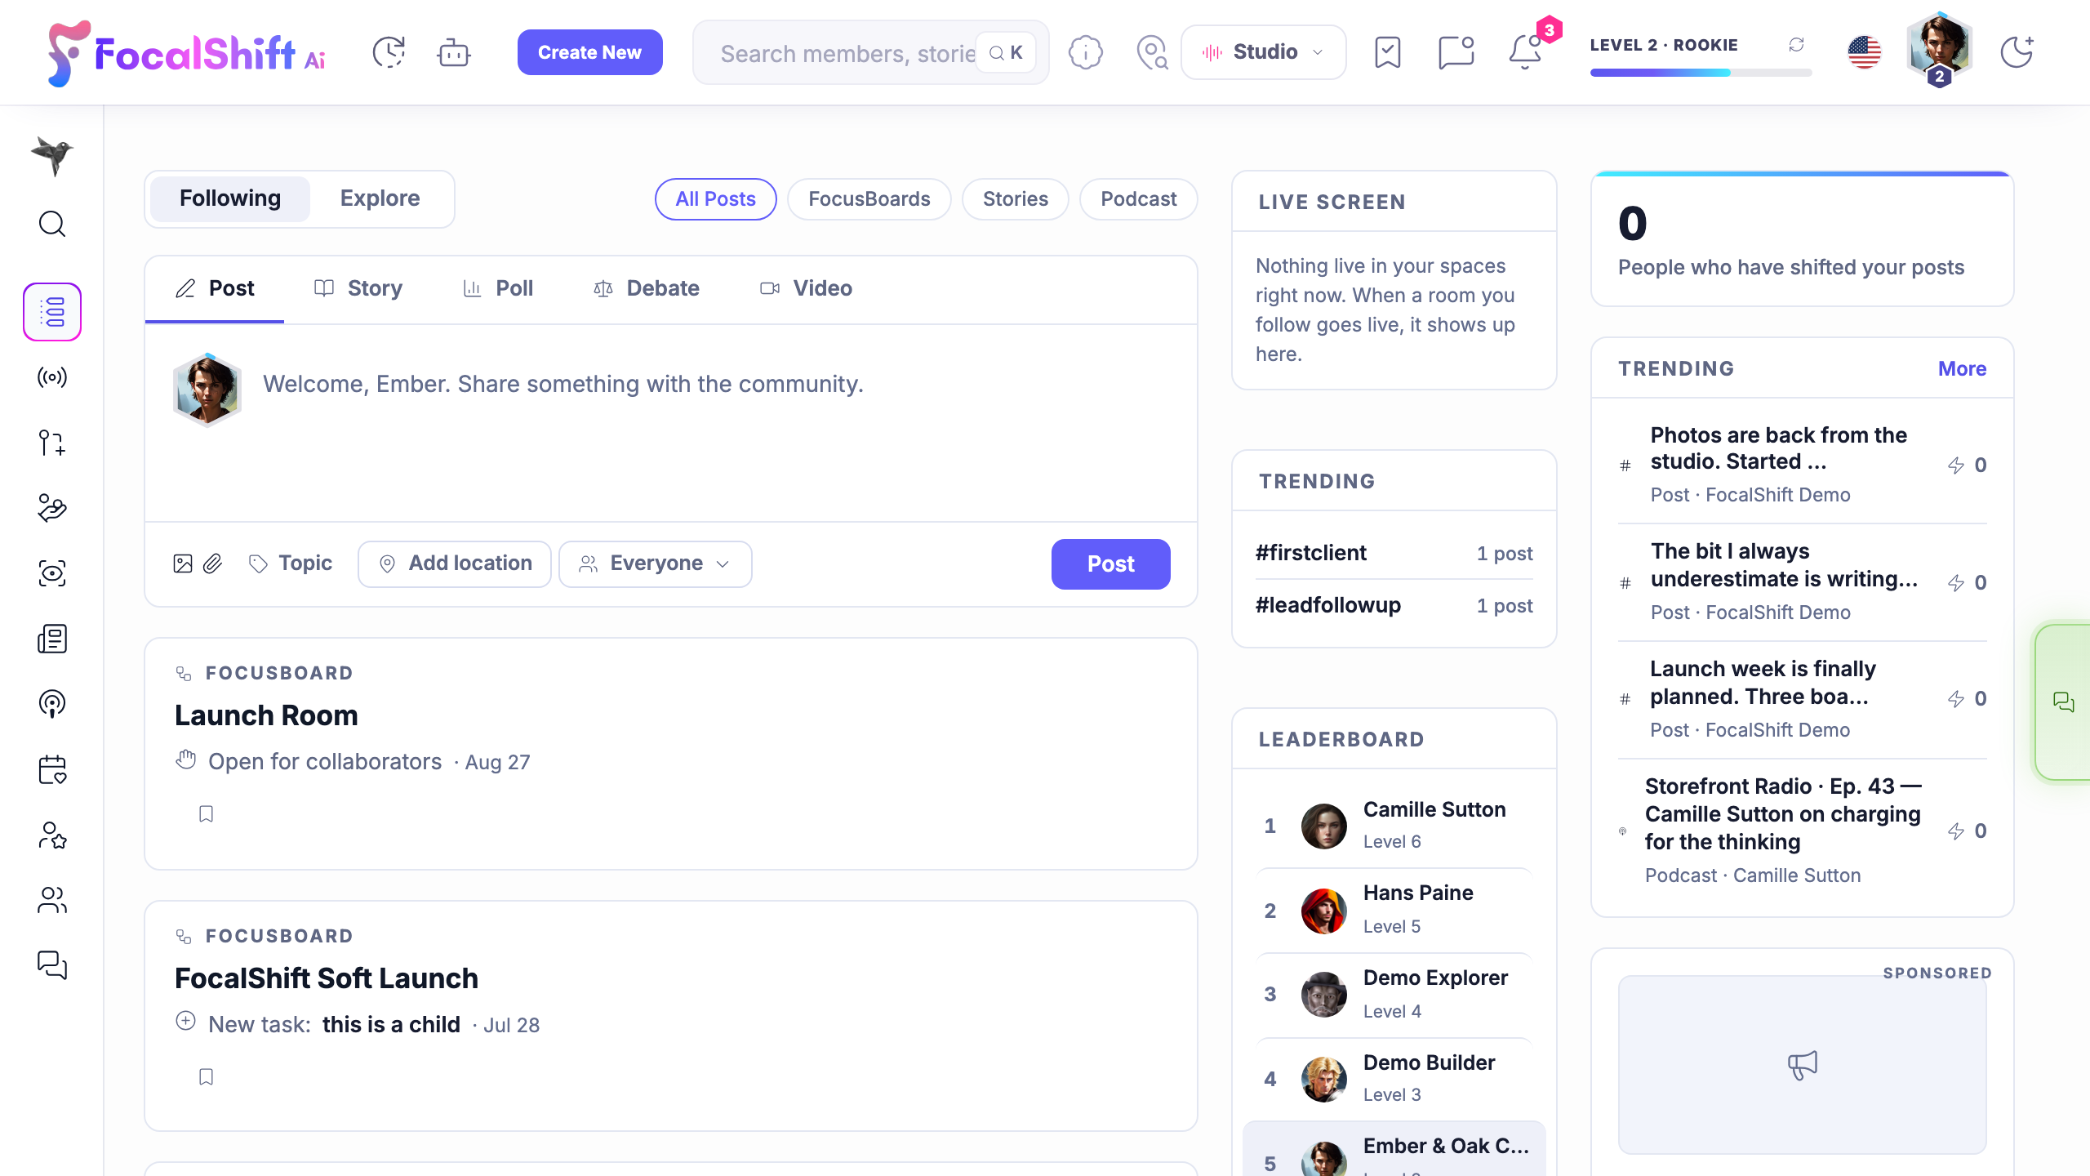Open the user-star icon in sidebar
This screenshot has height=1176, width=2090.
[52, 835]
